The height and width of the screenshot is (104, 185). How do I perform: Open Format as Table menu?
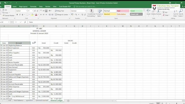[99, 13]
